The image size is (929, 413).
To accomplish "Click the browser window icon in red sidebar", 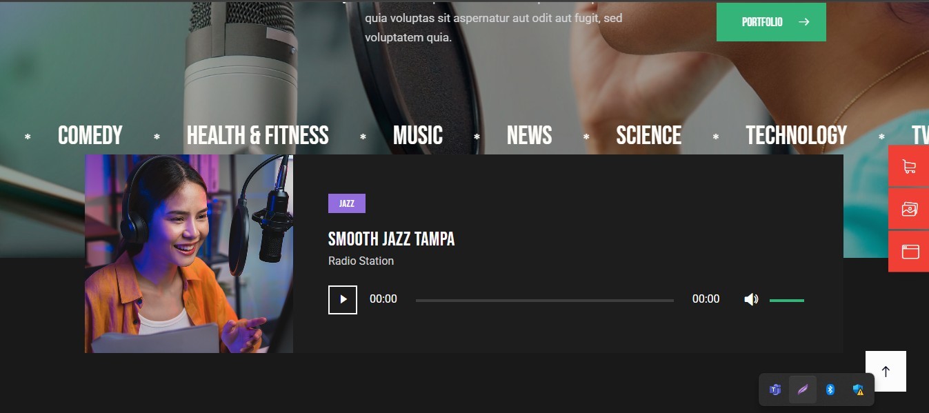I will click(x=909, y=252).
